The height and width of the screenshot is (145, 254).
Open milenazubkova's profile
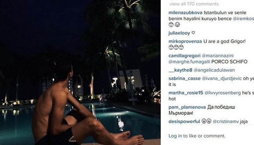click(x=186, y=13)
